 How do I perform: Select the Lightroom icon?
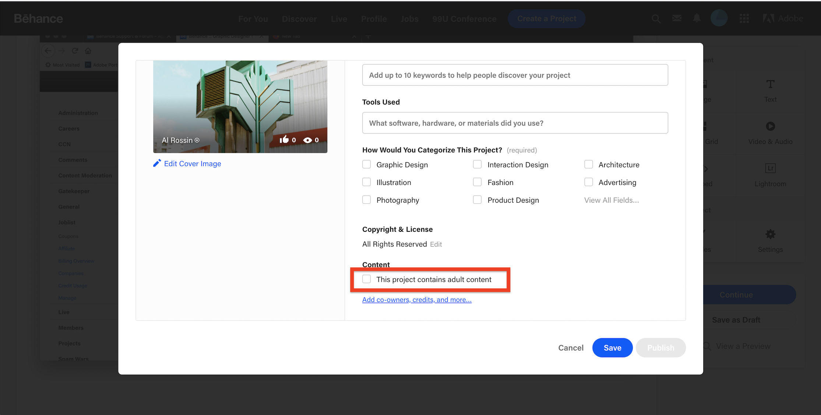[770, 169]
